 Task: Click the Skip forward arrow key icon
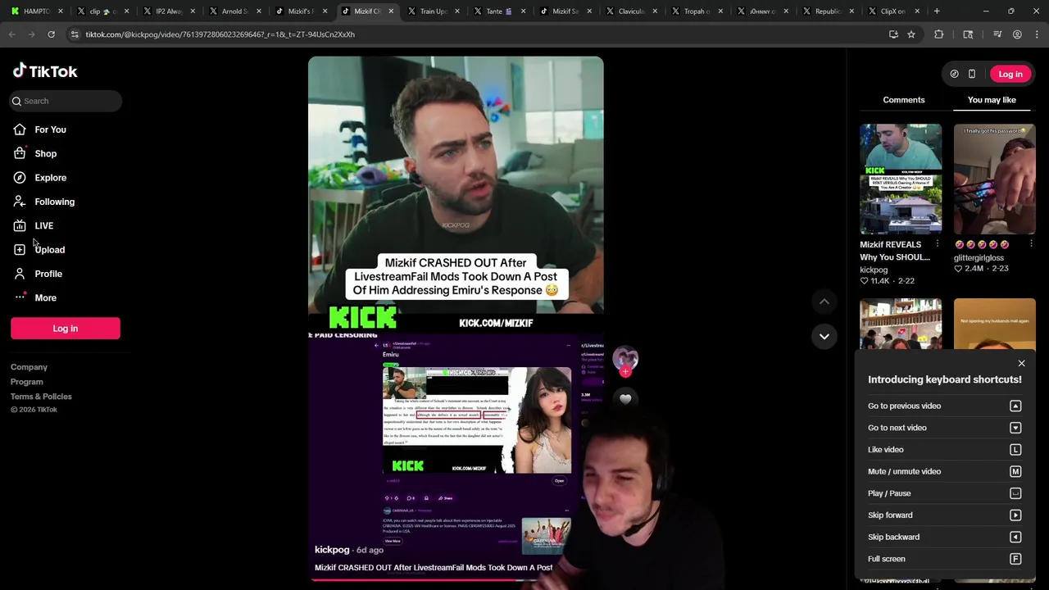(1015, 515)
